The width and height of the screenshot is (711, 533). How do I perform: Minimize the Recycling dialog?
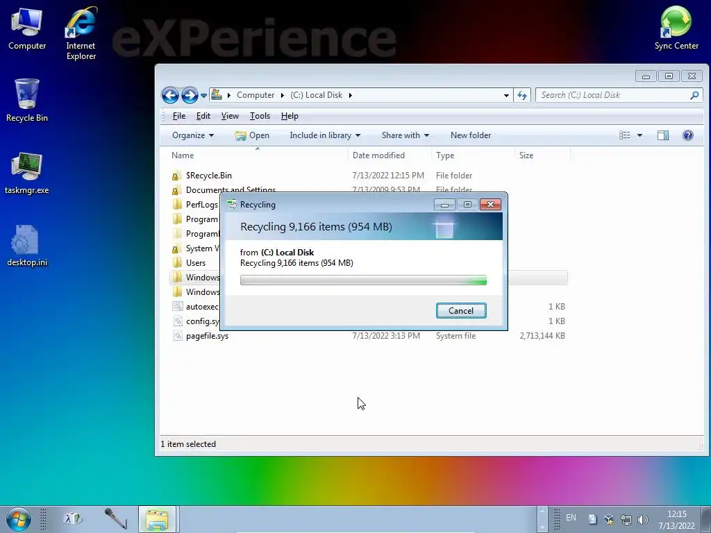click(x=444, y=205)
